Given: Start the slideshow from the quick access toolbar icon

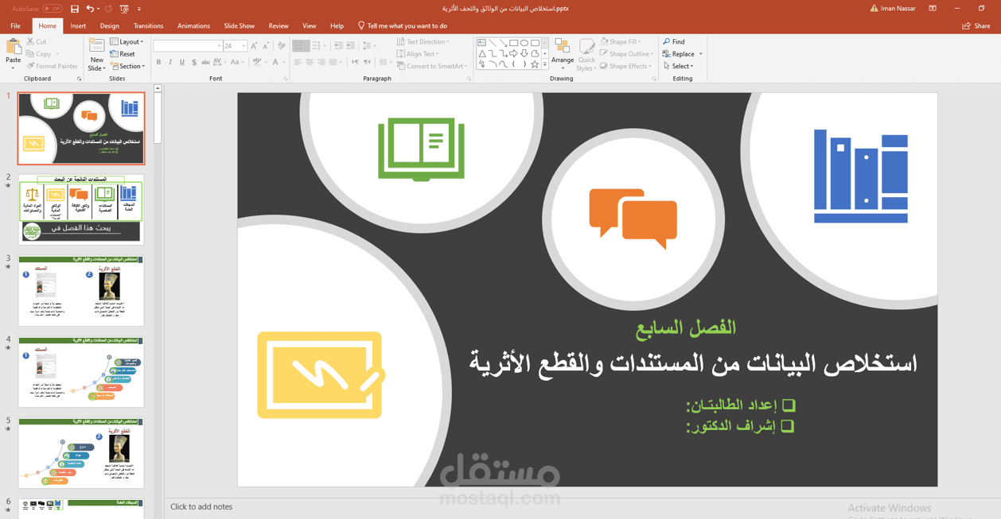Looking at the screenshot, I should 124,9.
